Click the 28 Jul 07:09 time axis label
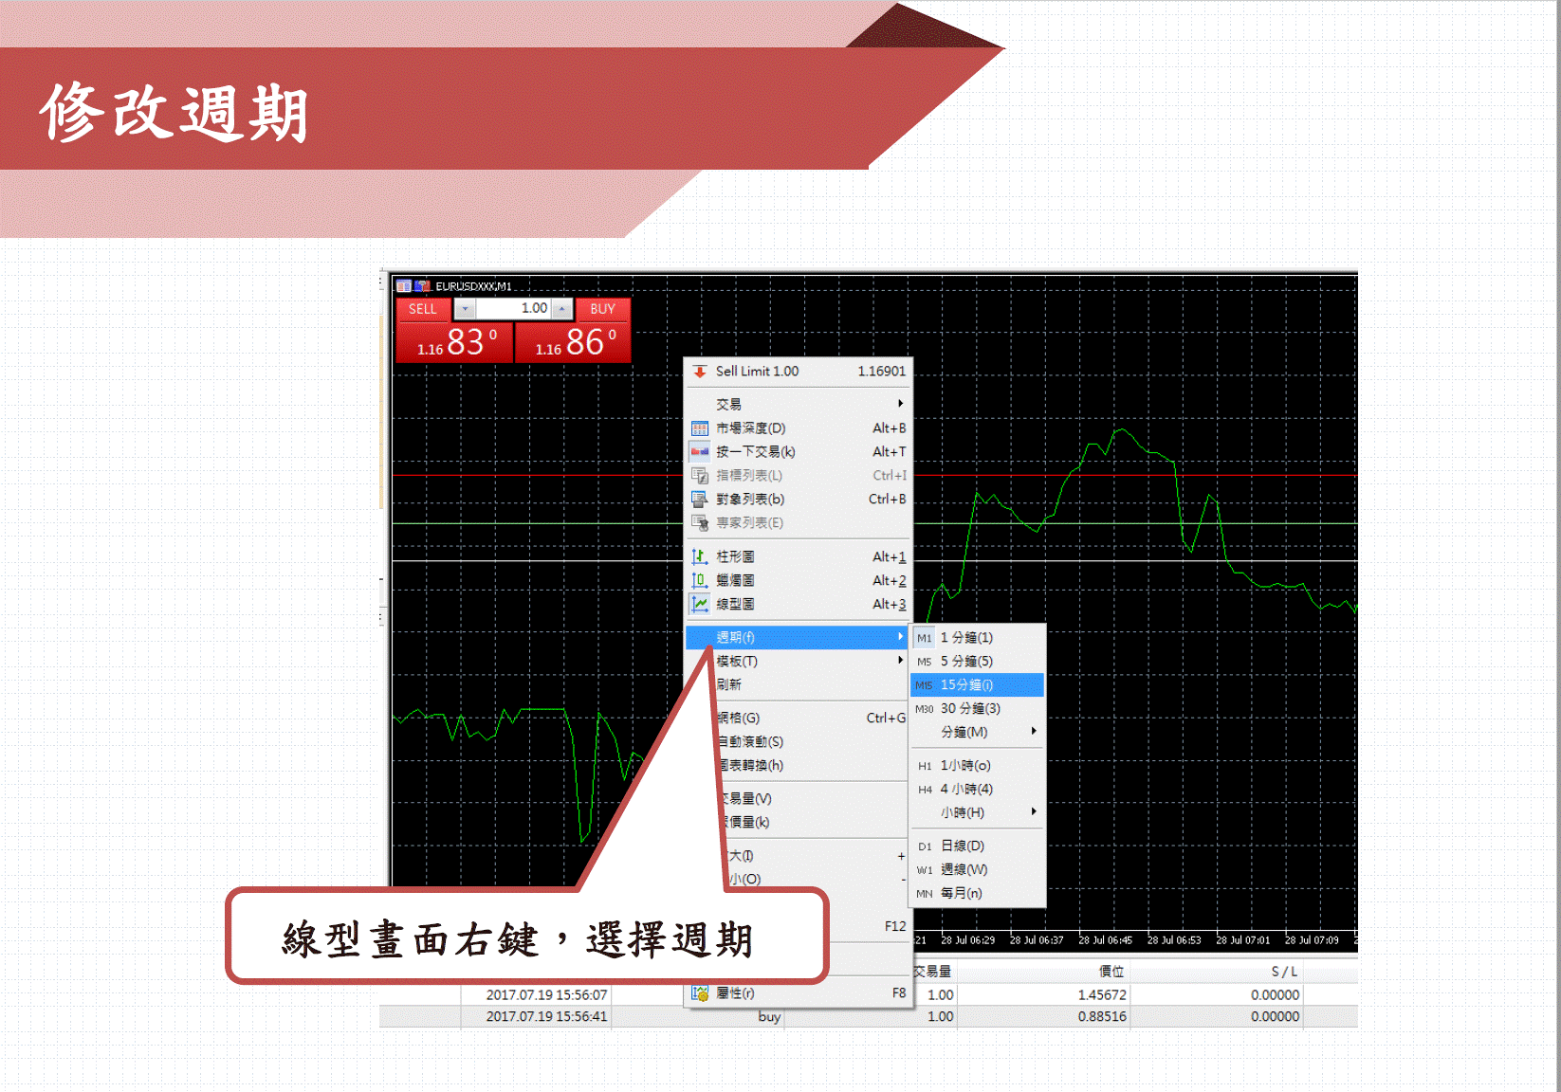Screen dimensions: 1561x1092 1312,940
